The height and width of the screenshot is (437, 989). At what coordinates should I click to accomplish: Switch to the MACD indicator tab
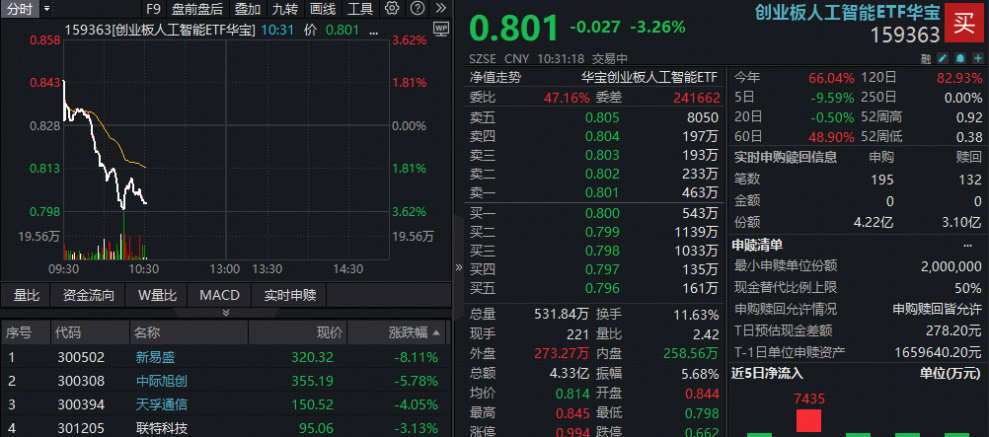pos(219,295)
